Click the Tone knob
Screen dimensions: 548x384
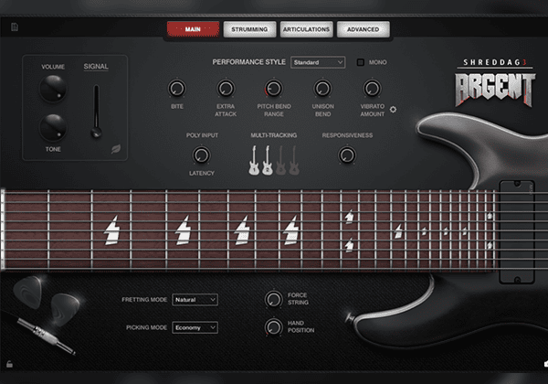[53, 126]
